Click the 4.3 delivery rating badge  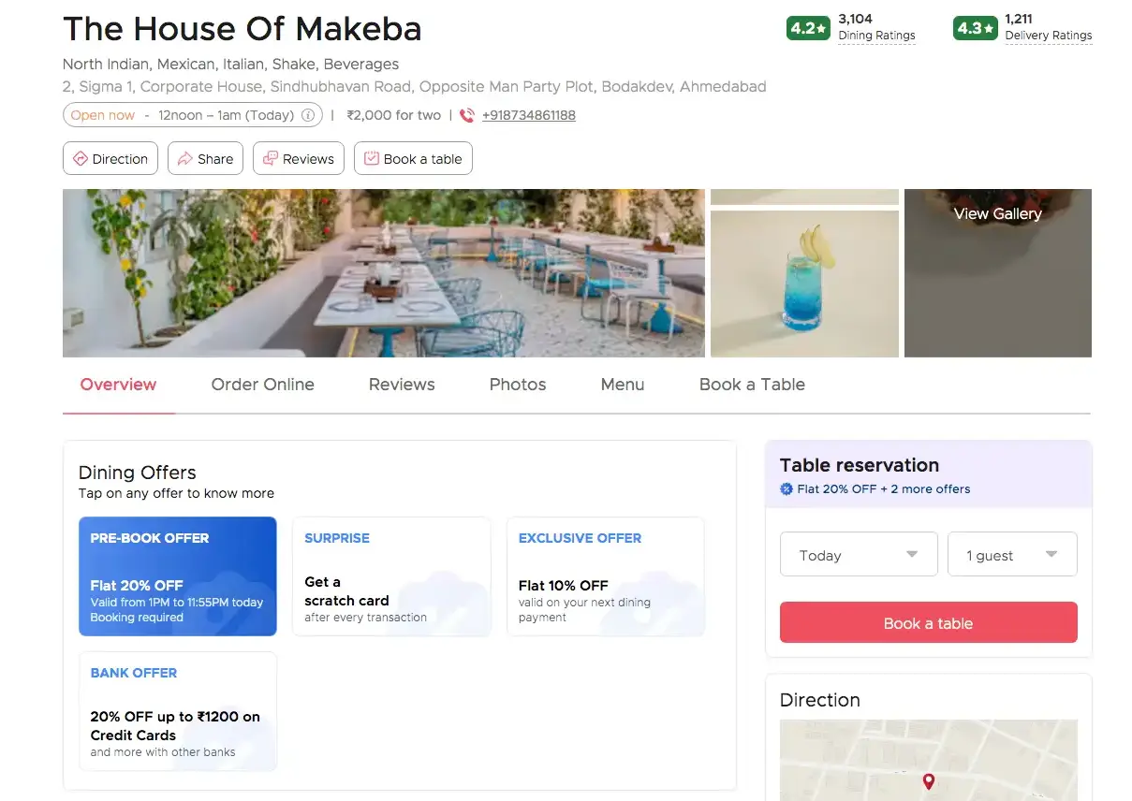click(x=975, y=28)
